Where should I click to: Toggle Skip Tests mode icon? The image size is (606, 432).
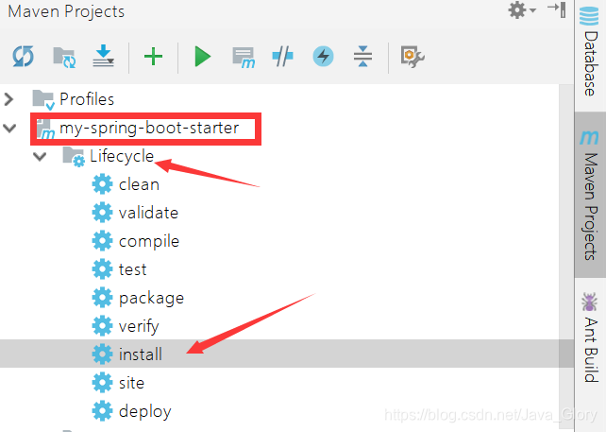pos(282,57)
